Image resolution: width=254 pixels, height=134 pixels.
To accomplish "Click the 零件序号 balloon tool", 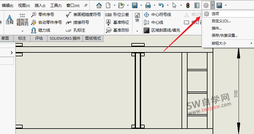I will click(43, 14).
